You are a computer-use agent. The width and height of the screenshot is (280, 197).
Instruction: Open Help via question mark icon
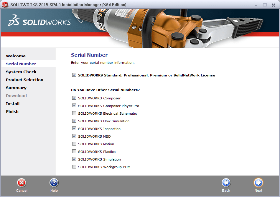click(x=54, y=183)
